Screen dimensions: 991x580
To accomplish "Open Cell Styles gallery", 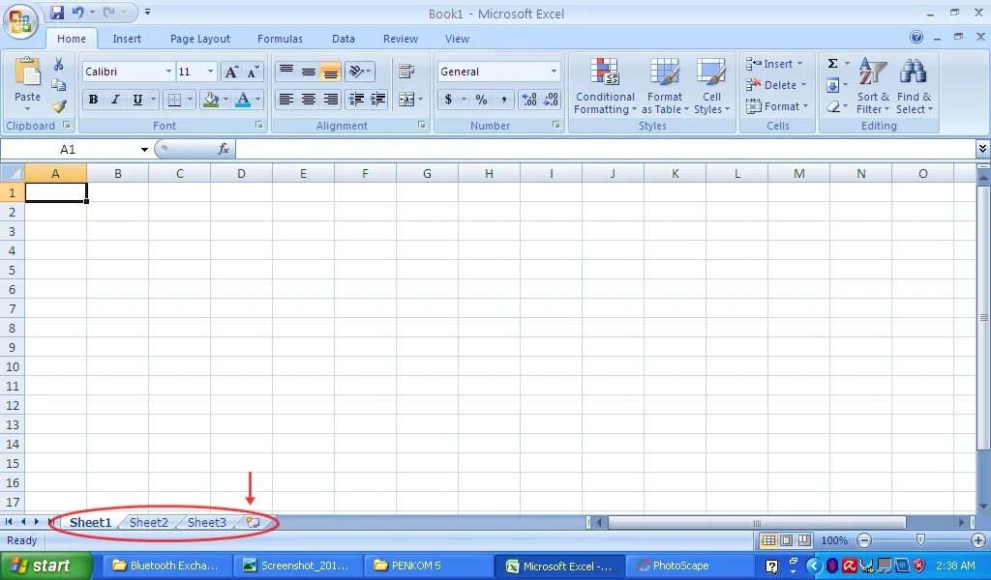I will click(711, 86).
